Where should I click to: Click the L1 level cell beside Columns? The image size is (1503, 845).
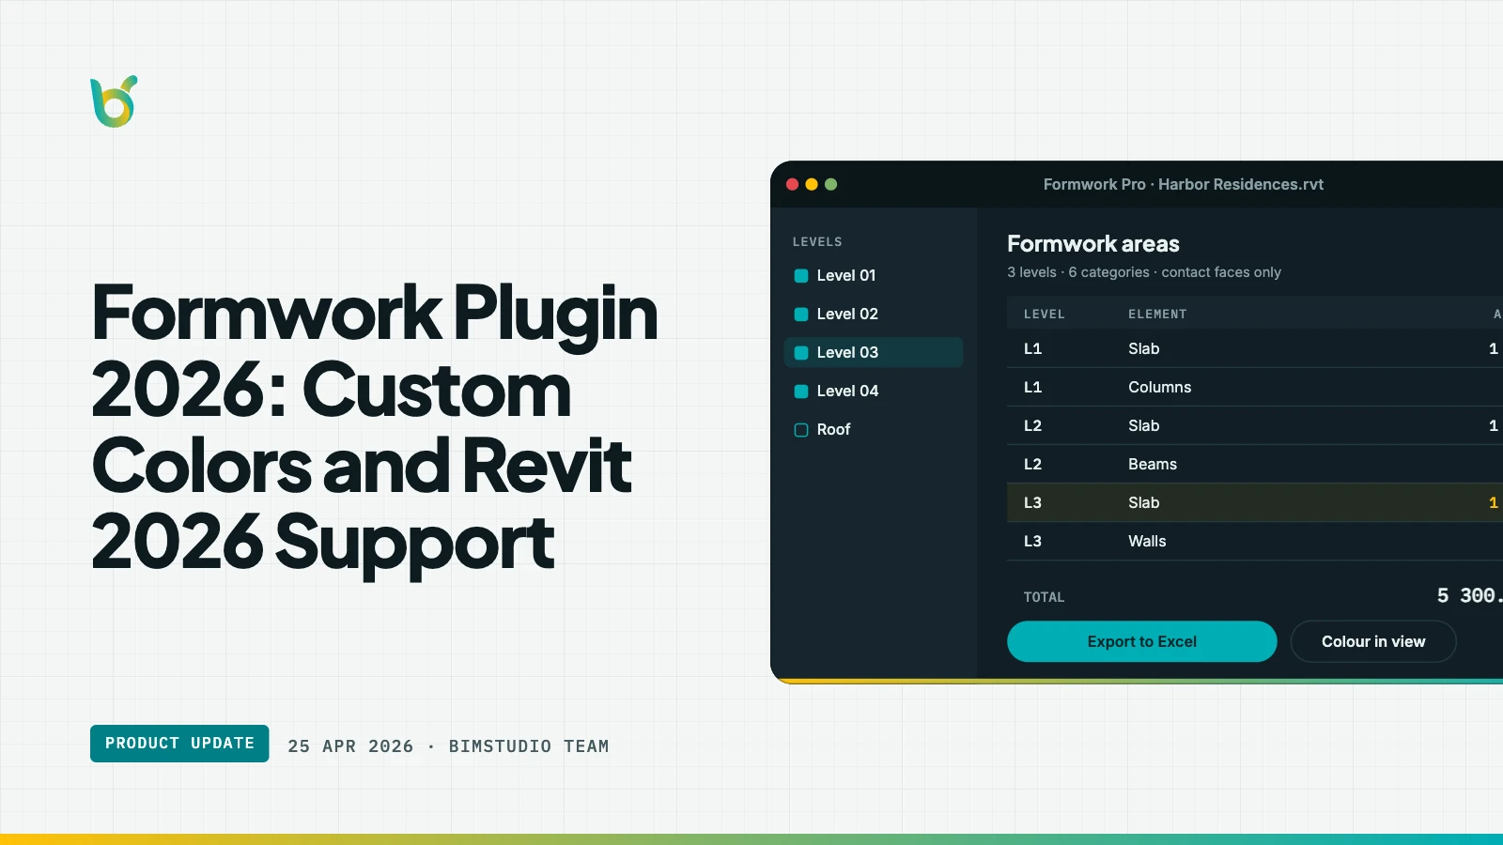point(1032,387)
